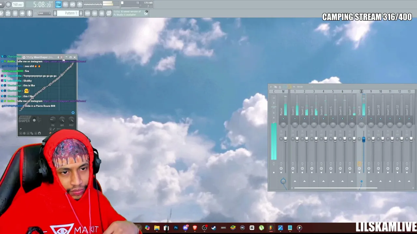Toggle Insert 10 send-to-master arrow
This screenshot has width=417, height=234.
[x=380, y=181]
